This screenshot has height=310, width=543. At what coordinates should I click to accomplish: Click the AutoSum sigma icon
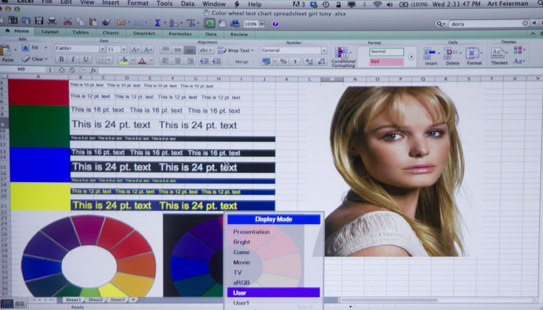click(x=157, y=23)
